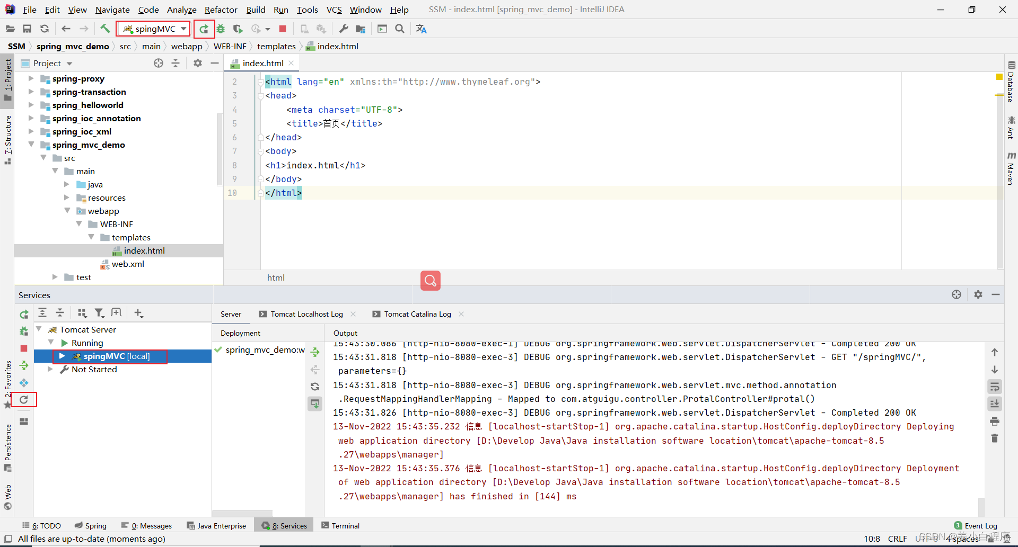Open settings wrench icon in toolbar
1018x547 pixels.
pyautogui.click(x=344, y=29)
